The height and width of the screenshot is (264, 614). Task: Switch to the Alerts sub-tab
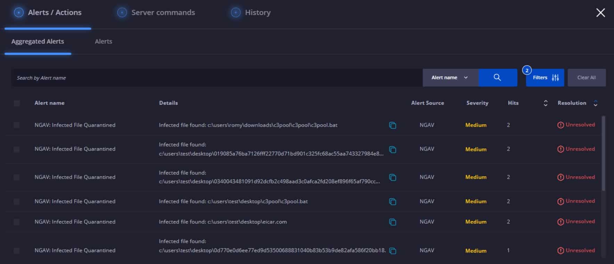[103, 42]
